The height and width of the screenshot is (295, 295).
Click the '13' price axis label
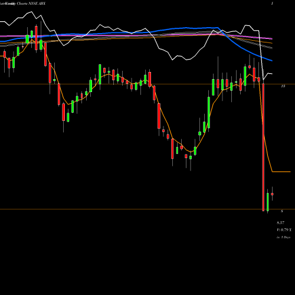[283, 86]
